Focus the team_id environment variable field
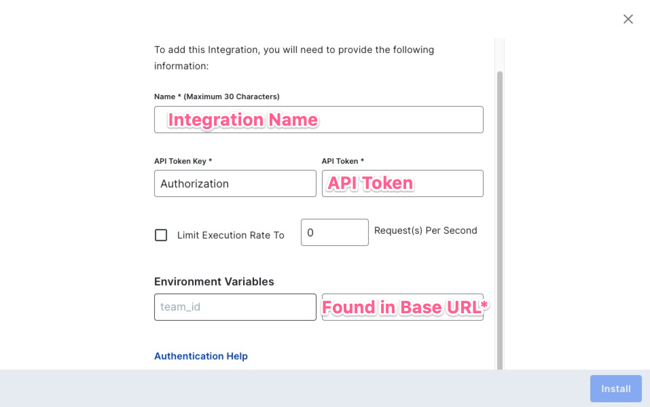Screen dimensions: 650x407 click(235, 307)
